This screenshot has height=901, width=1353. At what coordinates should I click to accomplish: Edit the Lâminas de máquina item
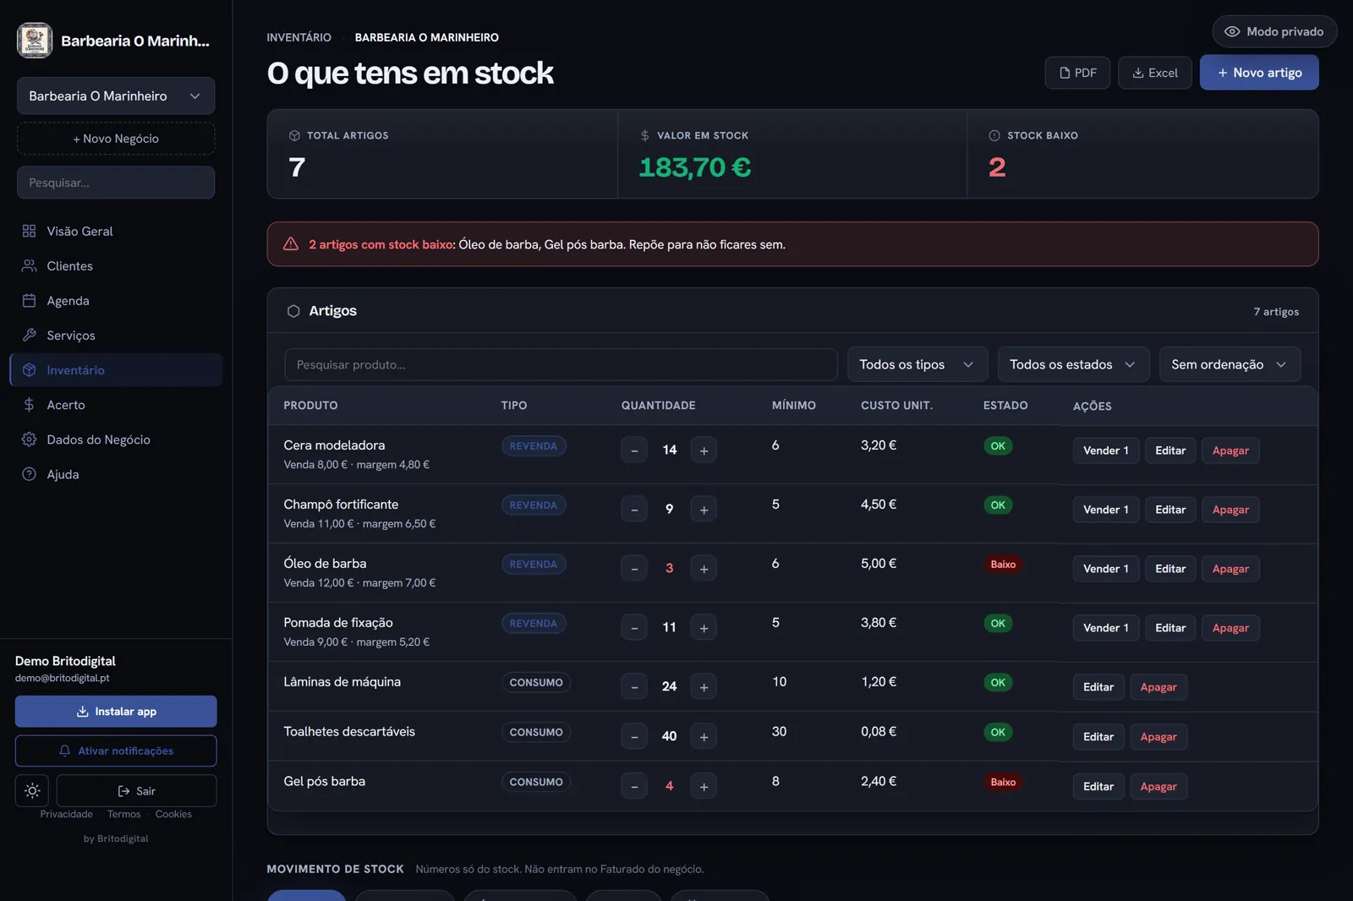tap(1098, 687)
